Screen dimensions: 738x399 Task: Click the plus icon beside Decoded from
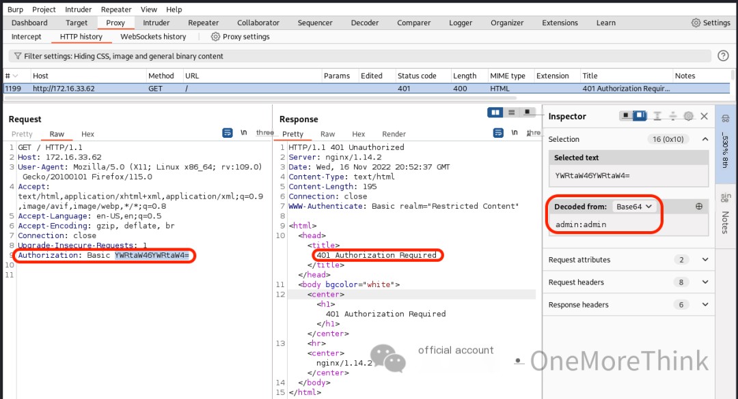pos(699,206)
